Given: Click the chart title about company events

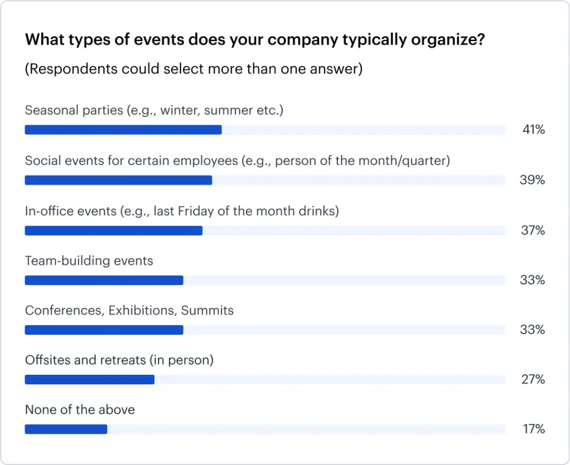Looking at the screenshot, I should [254, 40].
